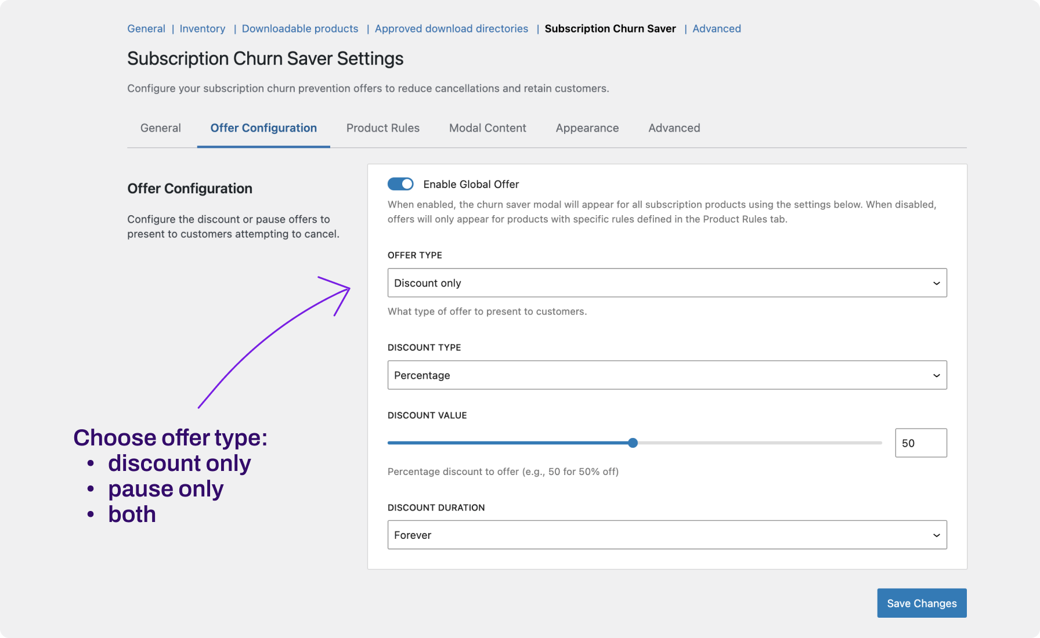
Task: Open the Appearance tab
Action: (x=587, y=128)
